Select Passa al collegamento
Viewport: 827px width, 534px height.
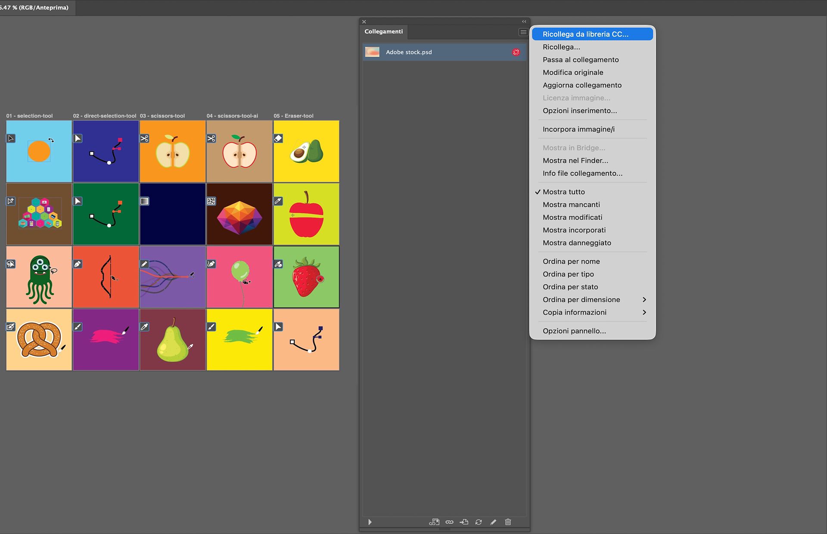(x=592, y=59)
